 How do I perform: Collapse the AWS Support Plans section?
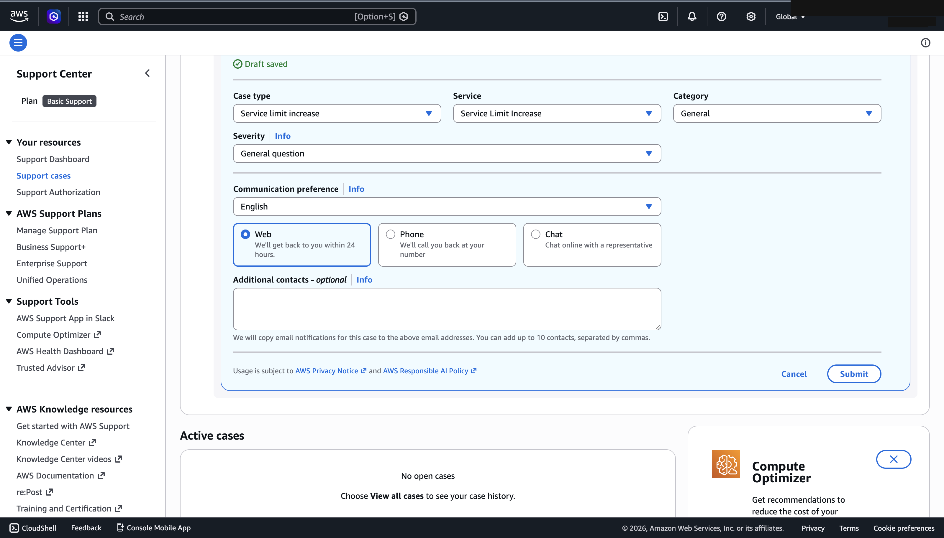(x=9, y=213)
